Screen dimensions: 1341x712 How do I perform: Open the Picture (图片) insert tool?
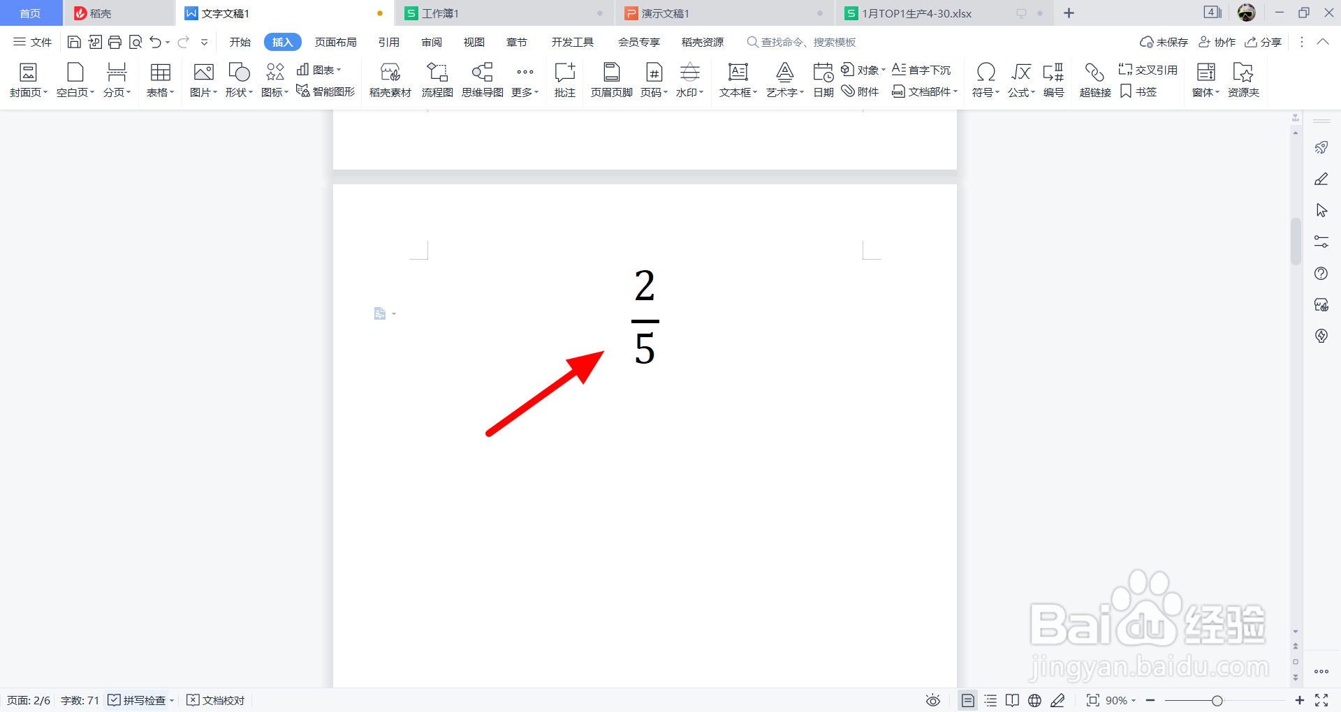pos(203,80)
